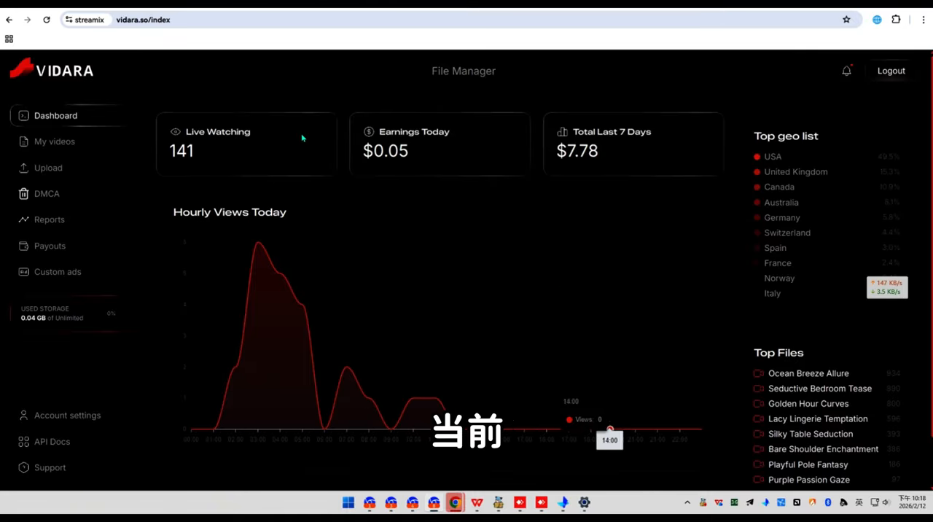
Task: Open the Lacy Lingerie Temptation file
Action: [818, 419]
